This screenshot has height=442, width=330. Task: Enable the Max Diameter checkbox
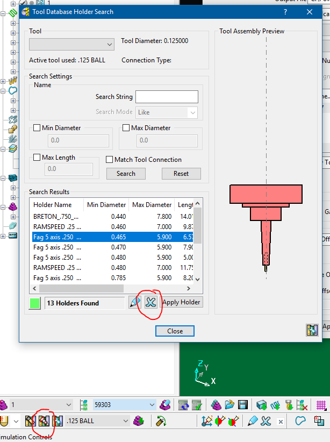click(x=126, y=127)
